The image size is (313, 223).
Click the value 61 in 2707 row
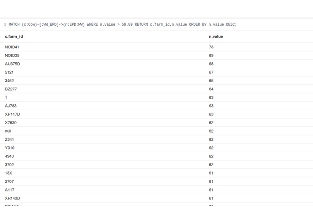tap(211, 181)
